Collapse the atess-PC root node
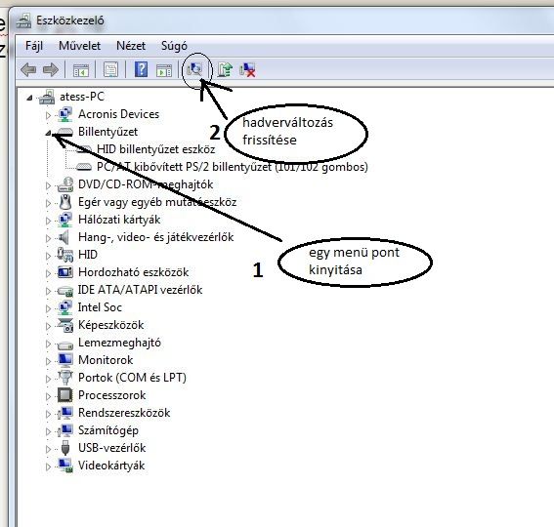This screenshot has width=554, height=527. pyautogui.click(x=29, y=98)
